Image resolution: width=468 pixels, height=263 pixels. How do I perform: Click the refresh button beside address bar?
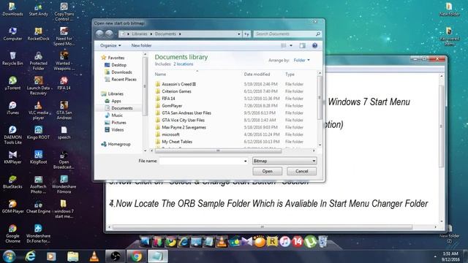[246, 34]
